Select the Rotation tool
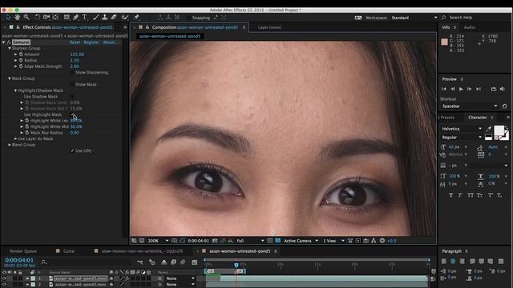Image resolution: width=513 pixels, height=288 pixels. tap(38, 18)
